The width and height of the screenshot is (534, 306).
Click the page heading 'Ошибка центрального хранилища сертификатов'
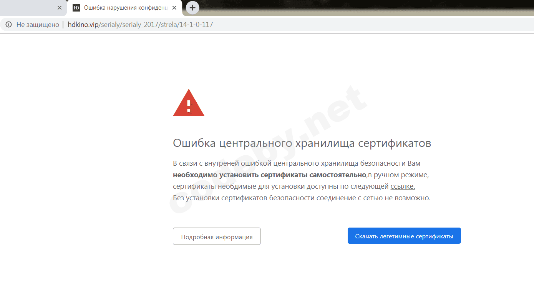coord(302,143)
